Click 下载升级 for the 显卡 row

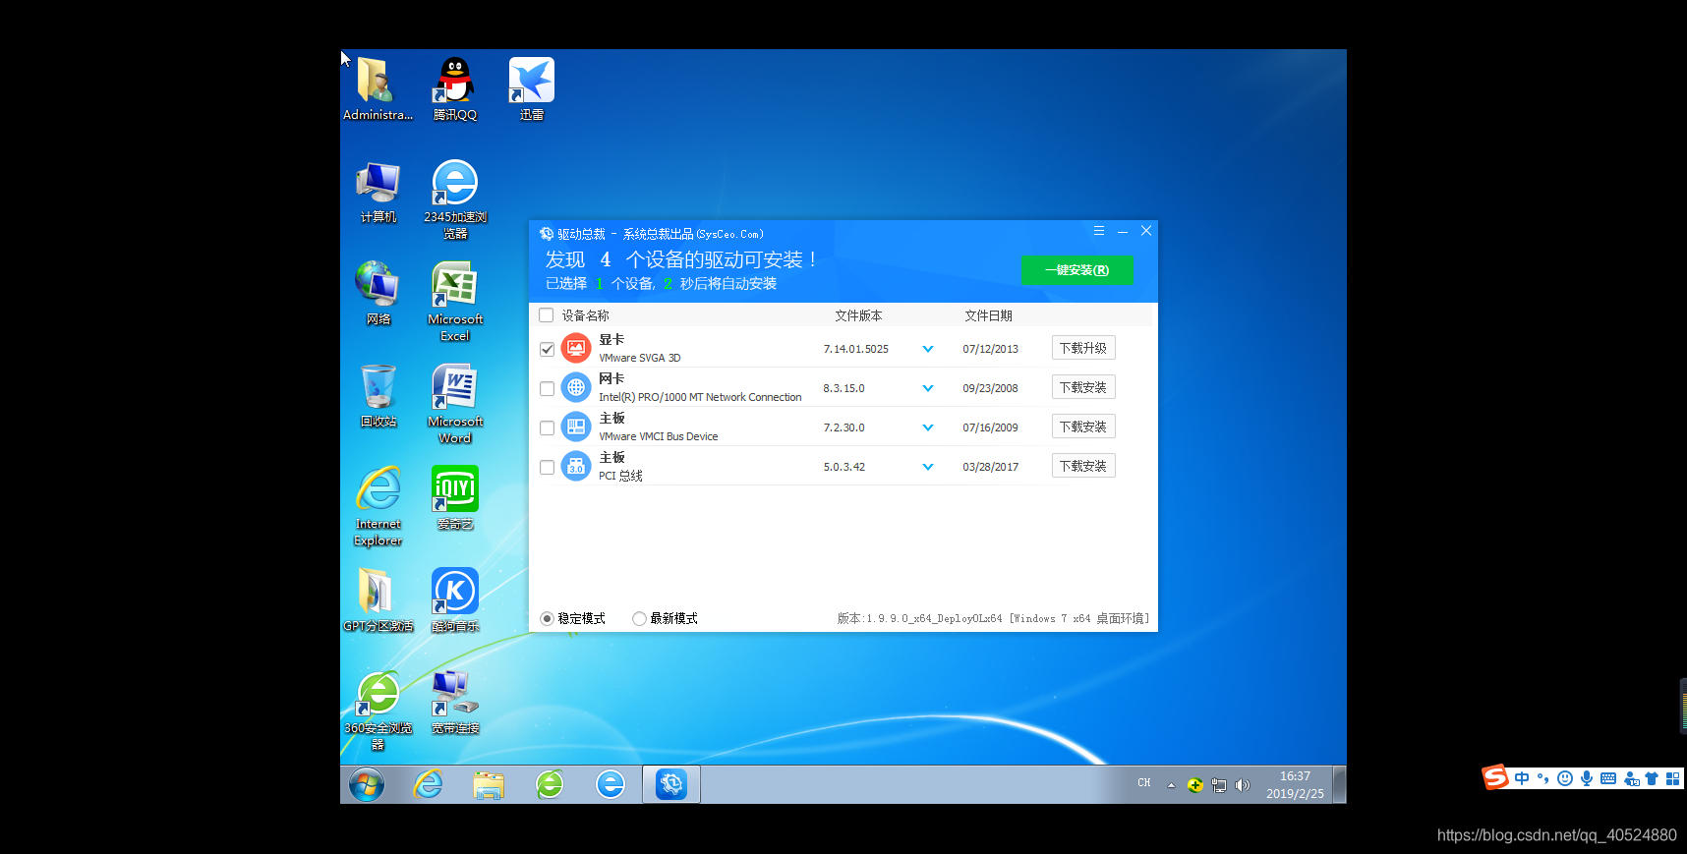coord(1083,348)
